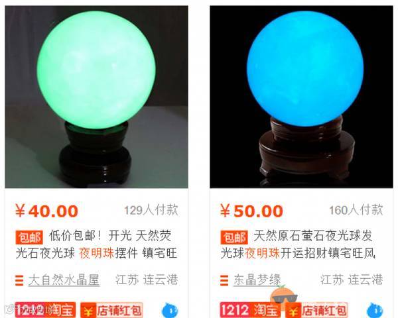The width and height of the screenshot is (398, 318).
Task: Click the 大自然水晶屋 shop link
Action: coord(64,280)
